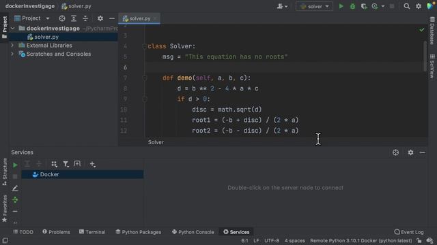The width and height of the screenshot is (437, 245).
Task: Close the solver.py editor tab
Action: pyautogui.click(x=155, y=18)
